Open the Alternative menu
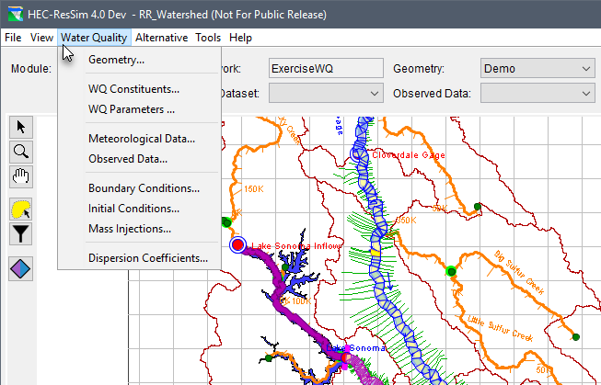Image resolution: width=601 pixels, height=385 pixels. (x=161, y=38)
